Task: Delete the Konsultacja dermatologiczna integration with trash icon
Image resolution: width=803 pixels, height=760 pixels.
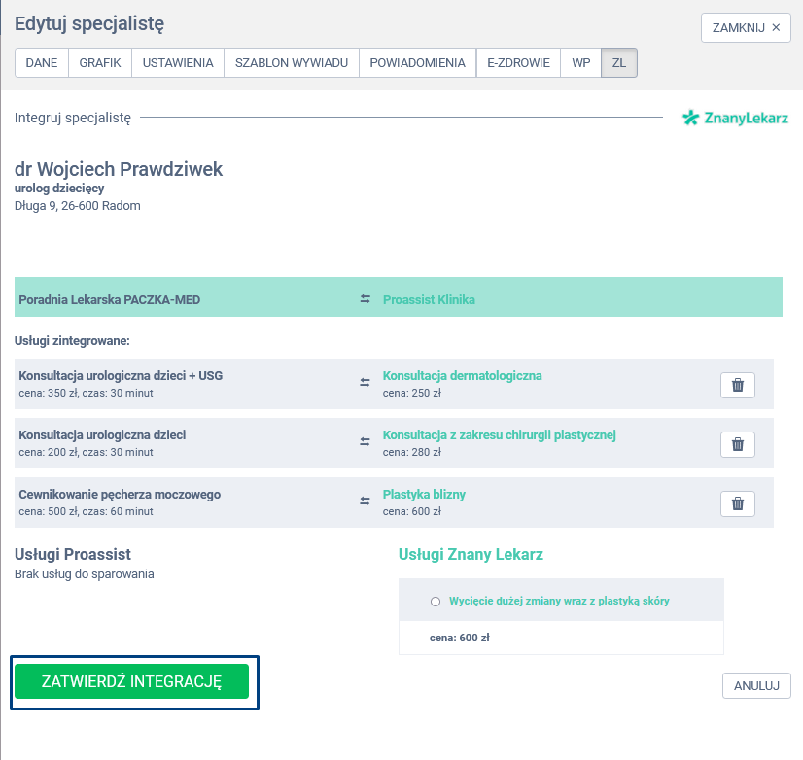Action: click(x=737, y=385)
